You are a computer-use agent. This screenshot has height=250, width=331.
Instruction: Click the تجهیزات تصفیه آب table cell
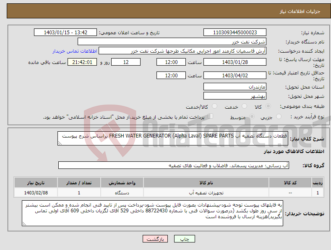[206, 193]
